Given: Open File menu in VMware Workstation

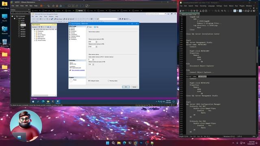Looking at the screenshot, I should (x=13, y=6).
